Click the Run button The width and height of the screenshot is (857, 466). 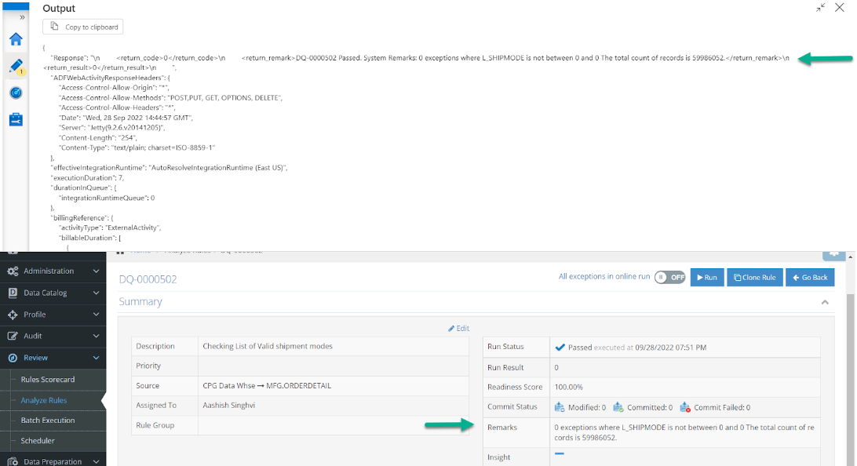click(x=707, y=278)
